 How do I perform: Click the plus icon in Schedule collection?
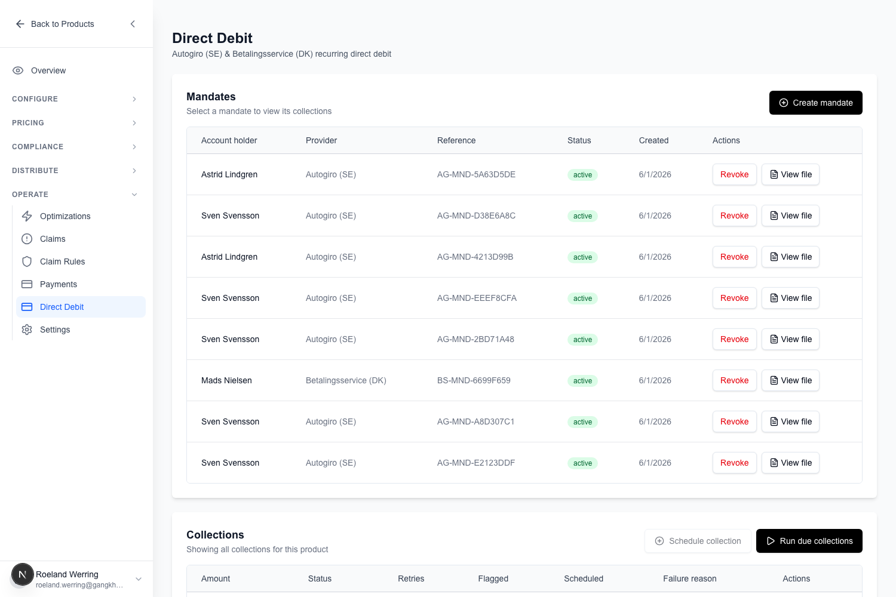click(659, 541)
